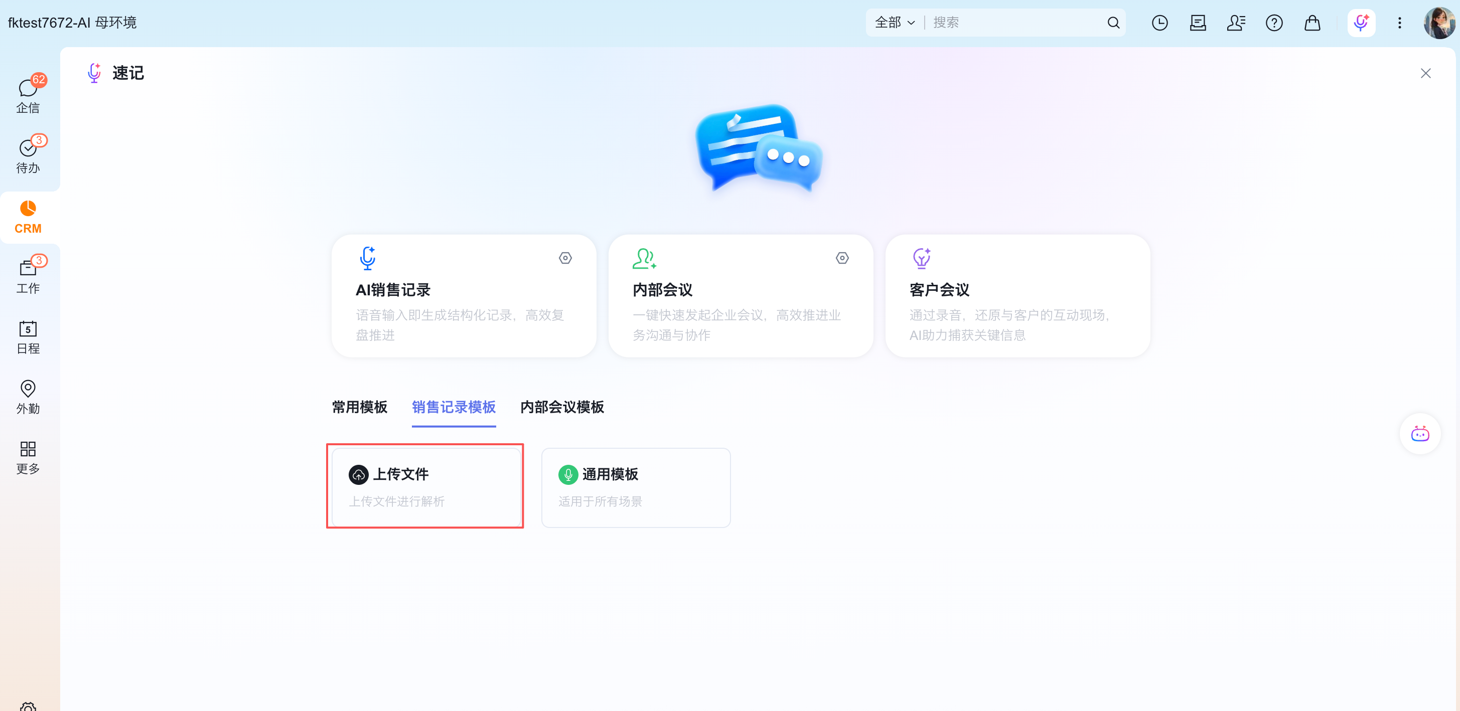Expand the 全部 search scope dropdown
Viewport: 1460px width, 711px height.
[895, 23]
